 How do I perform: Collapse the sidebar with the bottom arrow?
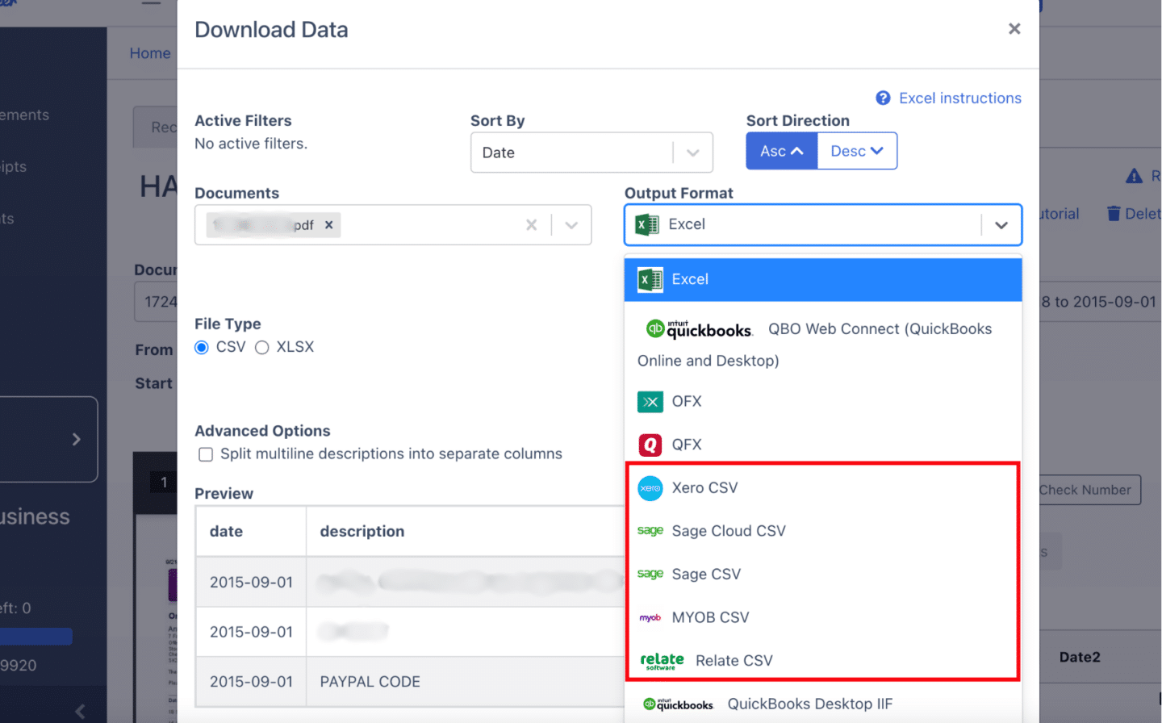(x=79, y=711)
